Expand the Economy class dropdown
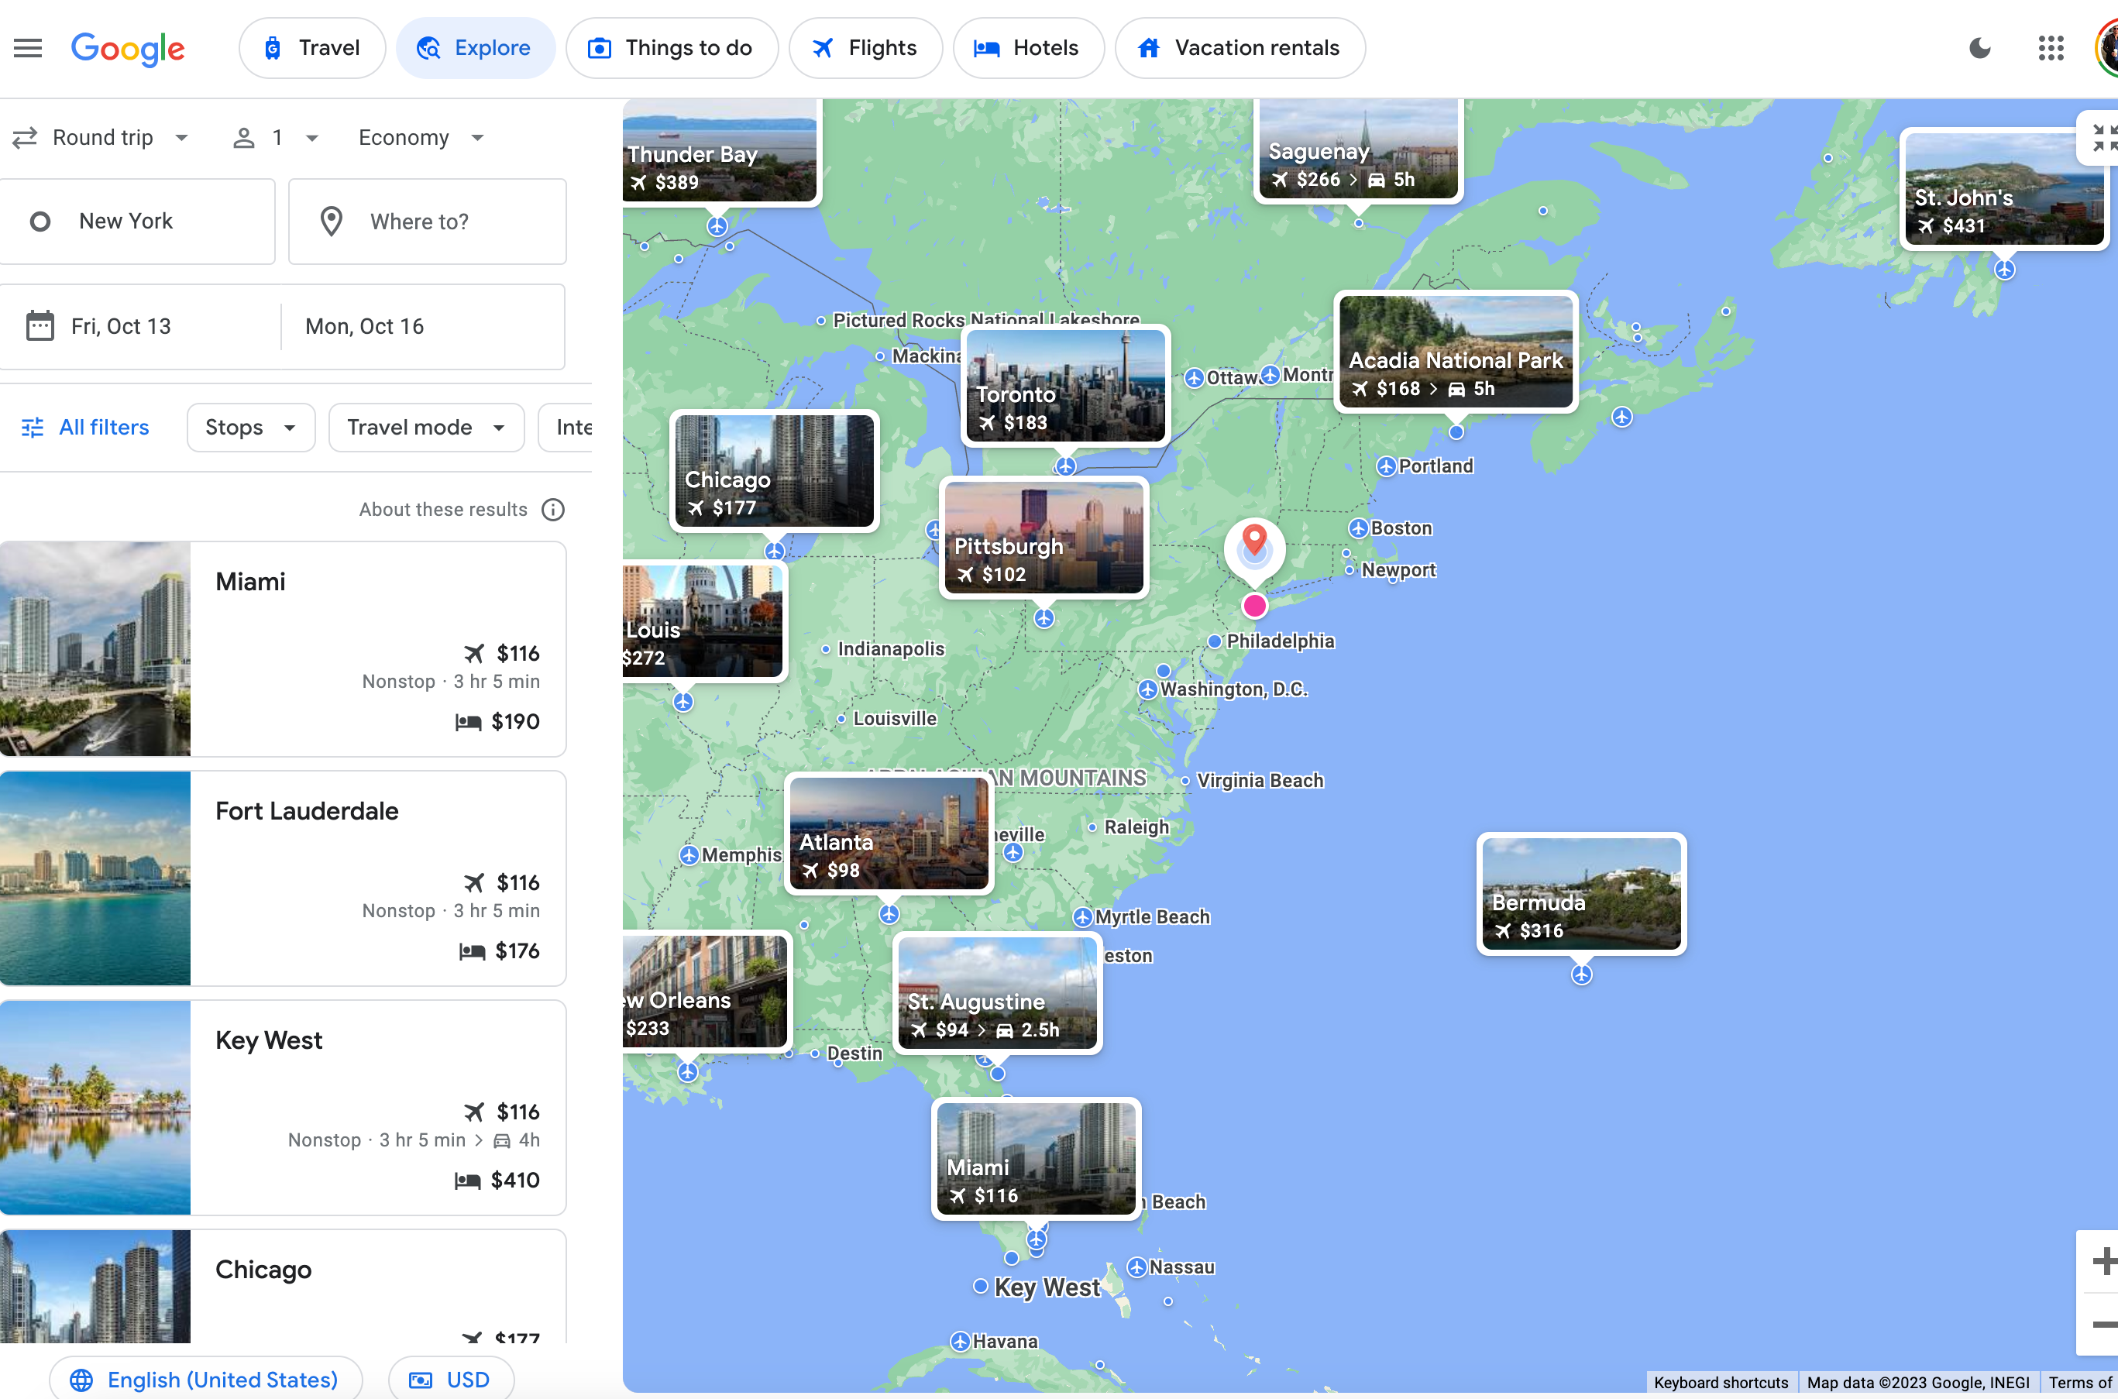Screen dimensions: 2118x1399 coord(415,137)
